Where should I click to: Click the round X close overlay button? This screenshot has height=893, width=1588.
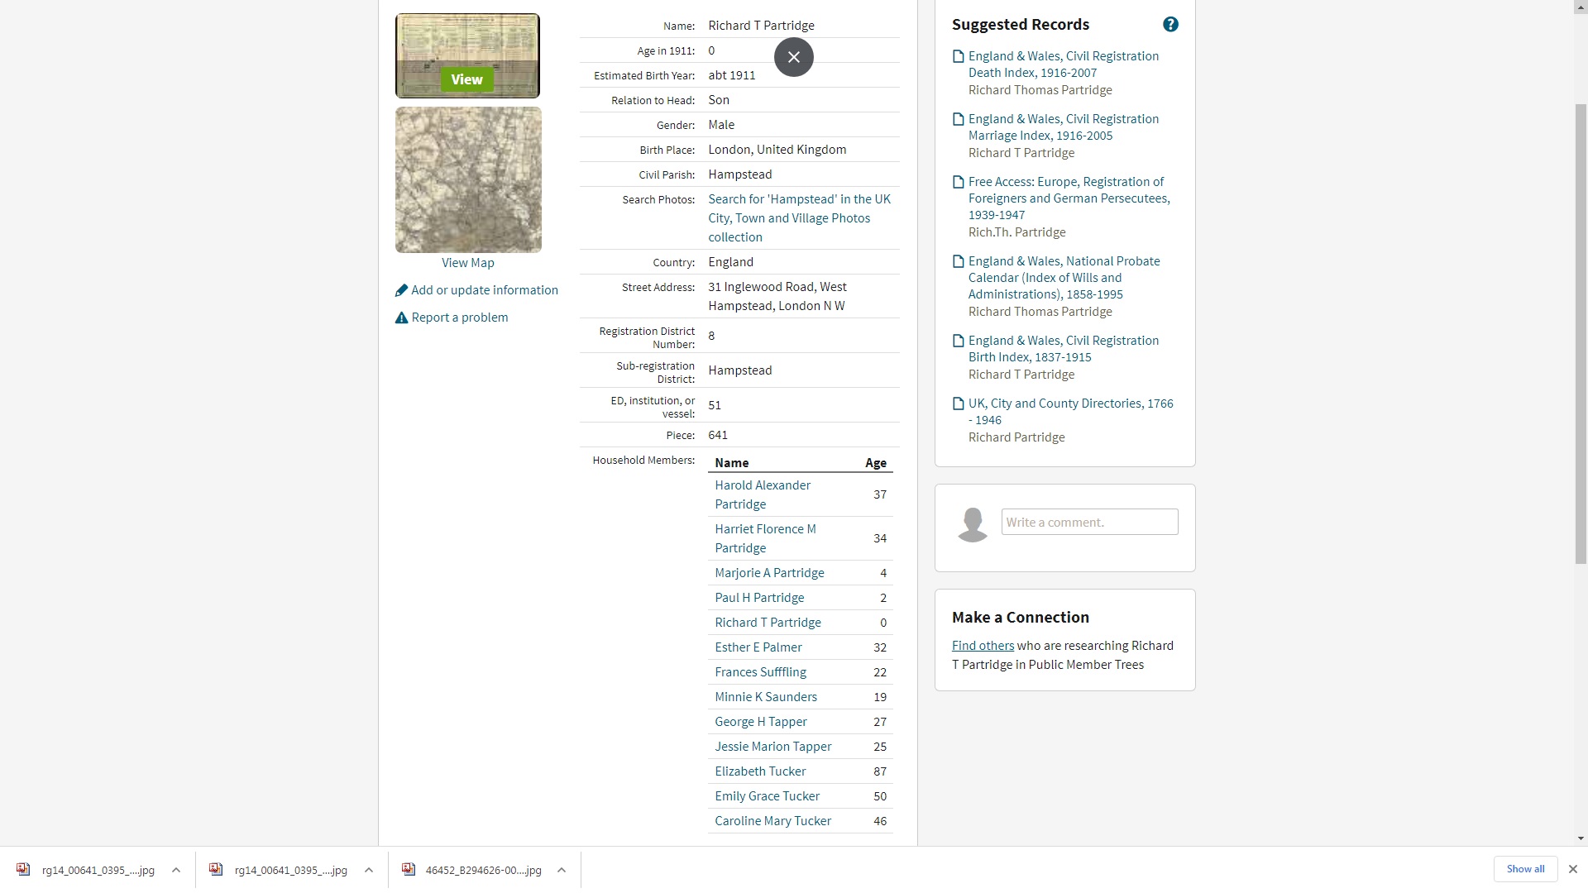(x=793, y=57)
